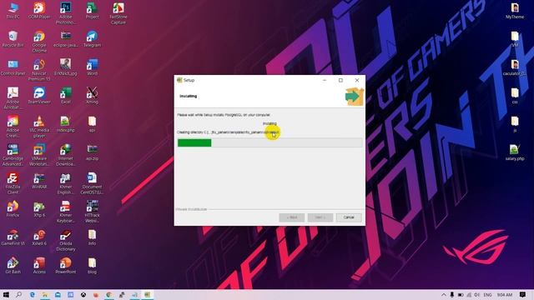This screenshot has height=300, width=534.
Task: Select the Adobe Photoshop shortcut
Action: click(x=66, y=13)
